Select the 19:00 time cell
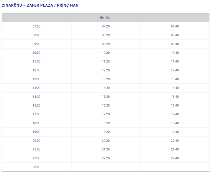Screen dimensions: 212x174 [36, 132]
